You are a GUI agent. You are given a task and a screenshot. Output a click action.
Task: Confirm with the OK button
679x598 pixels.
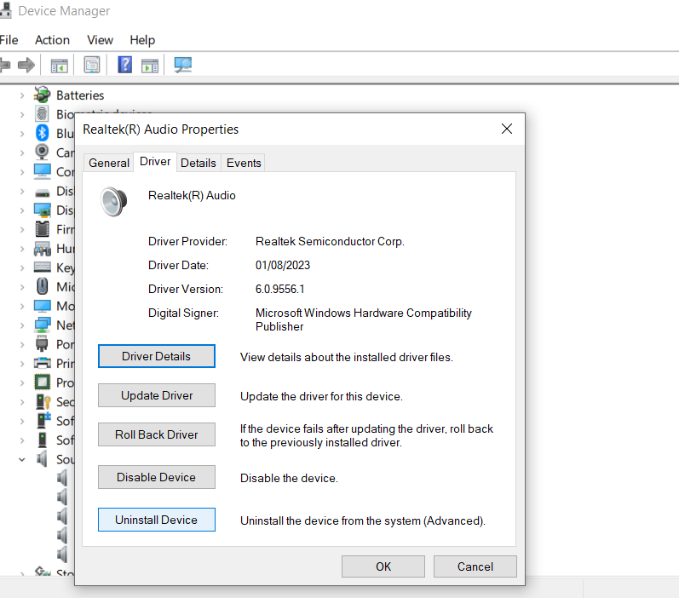383,566
